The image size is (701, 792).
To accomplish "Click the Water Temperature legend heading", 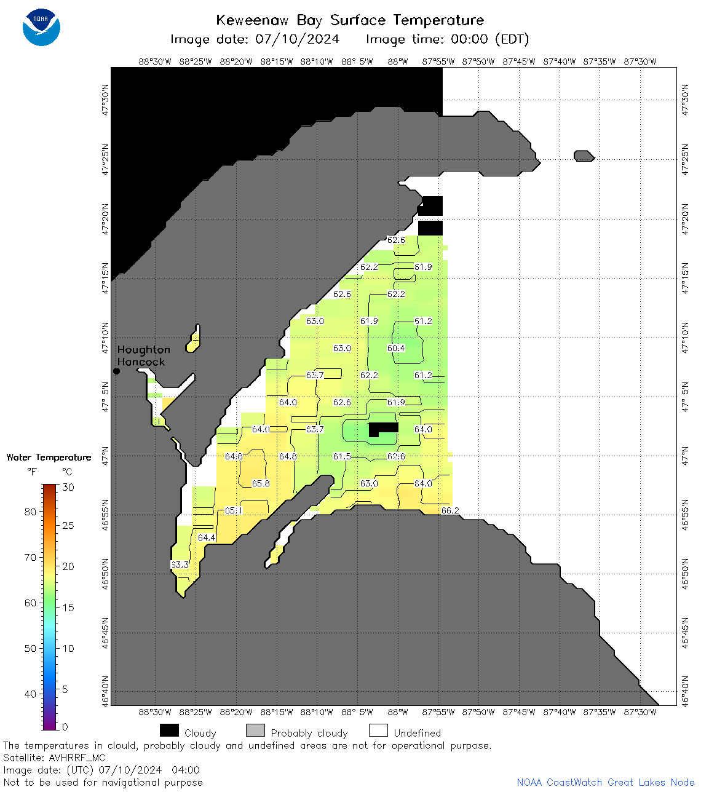I will click(x=49, y=457).
